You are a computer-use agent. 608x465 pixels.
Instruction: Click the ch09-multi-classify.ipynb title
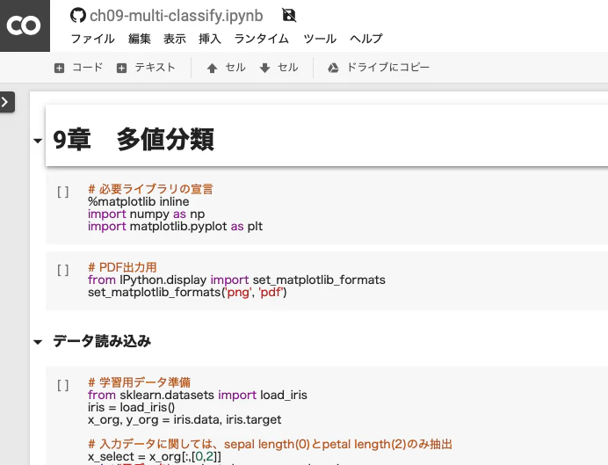click(x=177, y=16)
